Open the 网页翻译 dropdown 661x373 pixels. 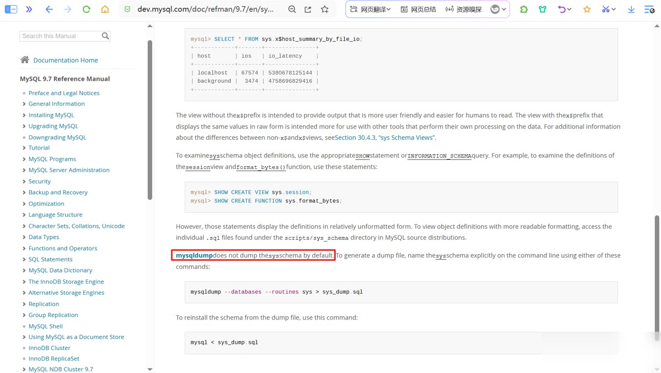click(x=371, y=9)
